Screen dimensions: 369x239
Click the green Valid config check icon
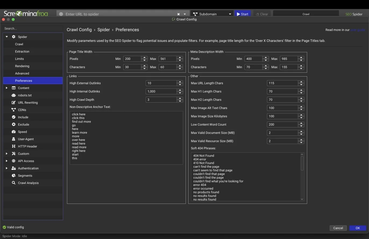[4, 227]
